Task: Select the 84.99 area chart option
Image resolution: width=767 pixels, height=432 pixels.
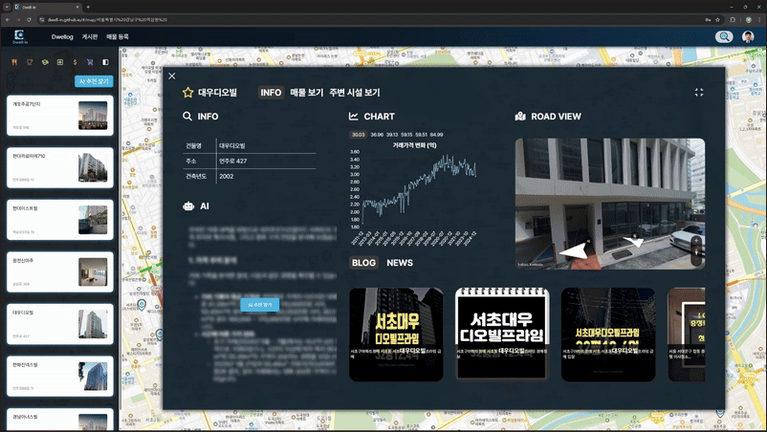Action: click(x=436, y=135)
